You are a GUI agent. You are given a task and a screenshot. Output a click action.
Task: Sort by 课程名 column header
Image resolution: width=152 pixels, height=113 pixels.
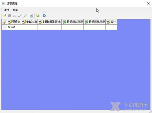click(14, 22)
